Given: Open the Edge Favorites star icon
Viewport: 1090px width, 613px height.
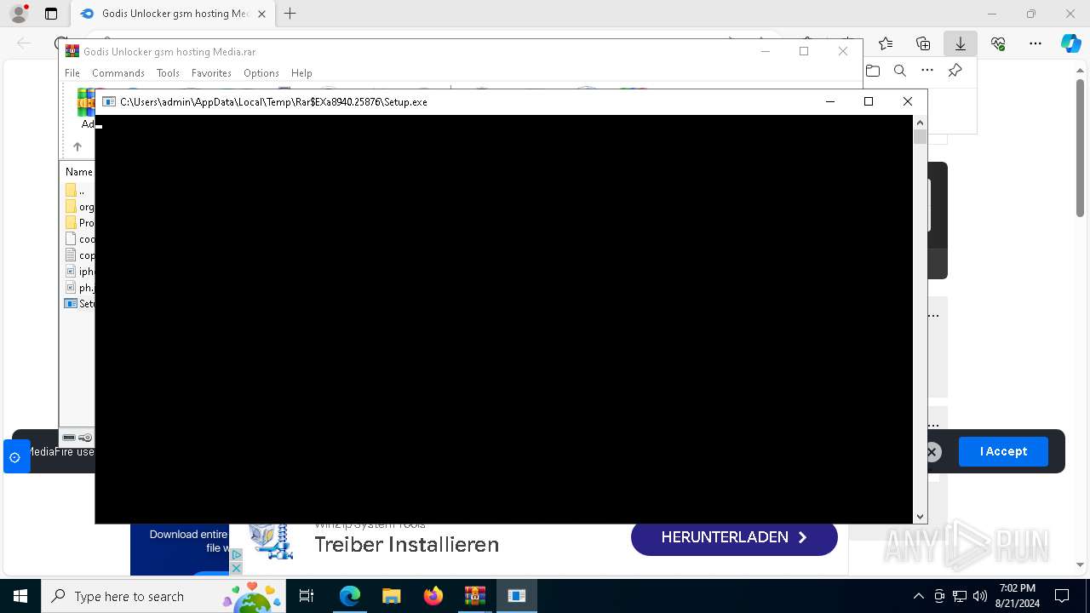Looking at the screenshot, I should pos(886,43).
